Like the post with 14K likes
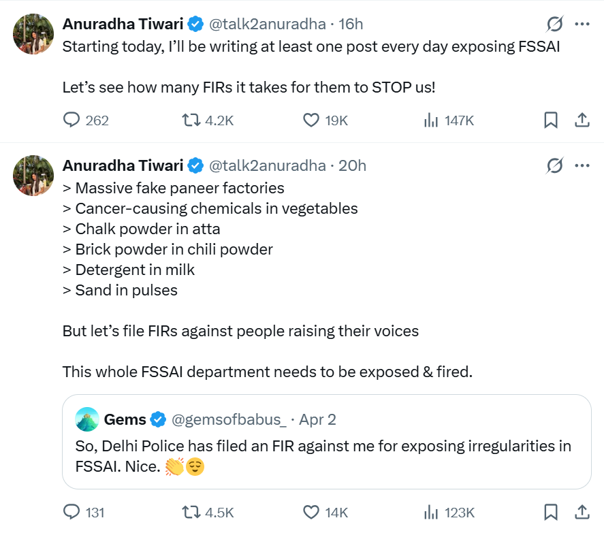604x533 pixels. click(x=311, y=512)
